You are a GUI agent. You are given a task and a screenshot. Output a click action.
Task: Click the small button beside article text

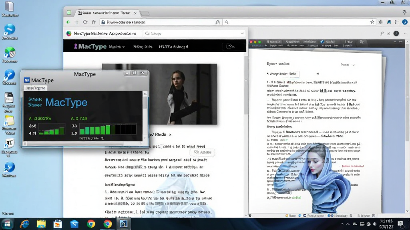pyautogui.click(x=203, y=152)
